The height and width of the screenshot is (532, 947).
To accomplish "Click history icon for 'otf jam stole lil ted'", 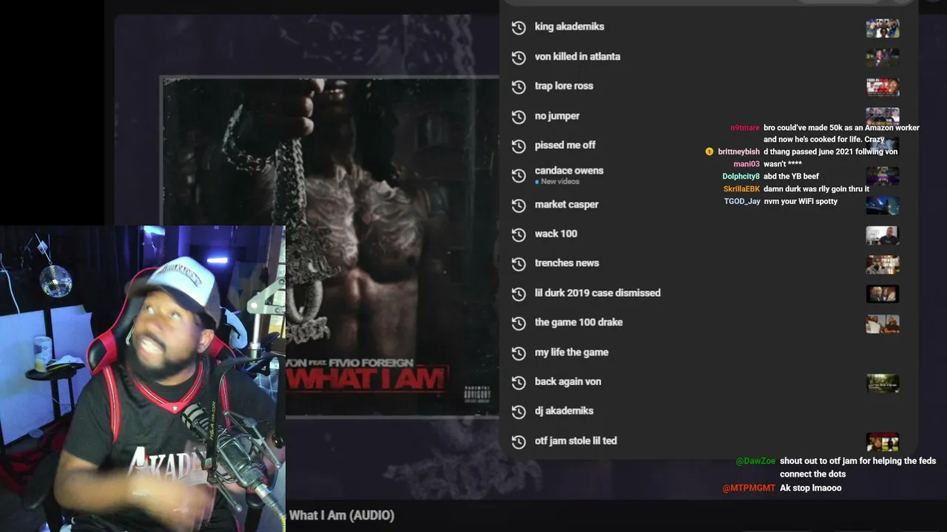I will tap(519, 441).
